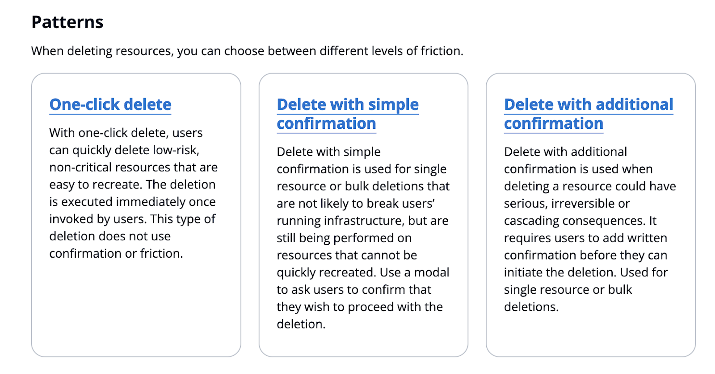Click "to ask users to confirm that" line
Image resolution: width=715 pixels, height=374 pixels.
[x=354, y=290]
